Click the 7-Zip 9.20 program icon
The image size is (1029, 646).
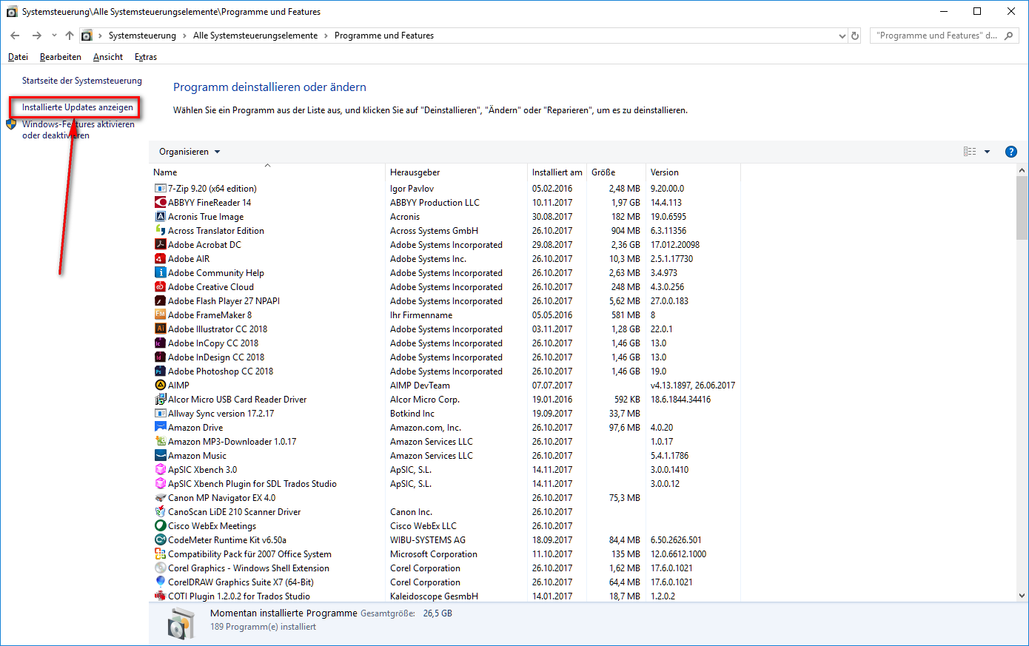point(160,188)
